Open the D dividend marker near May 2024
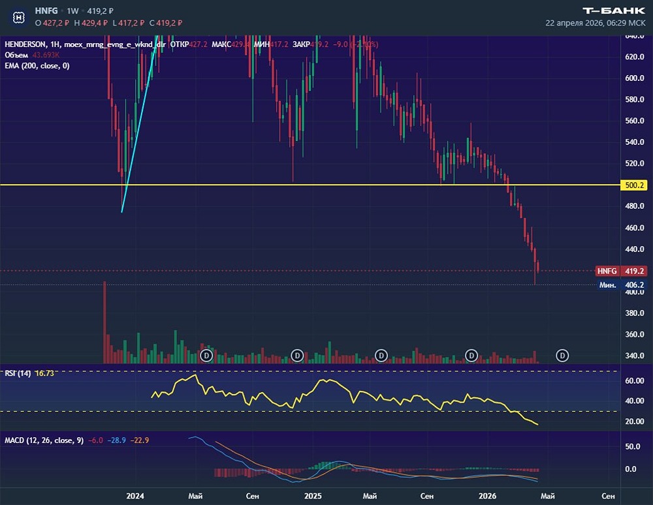Viewport: 653px width, 505px height. [x=206, y=356]
